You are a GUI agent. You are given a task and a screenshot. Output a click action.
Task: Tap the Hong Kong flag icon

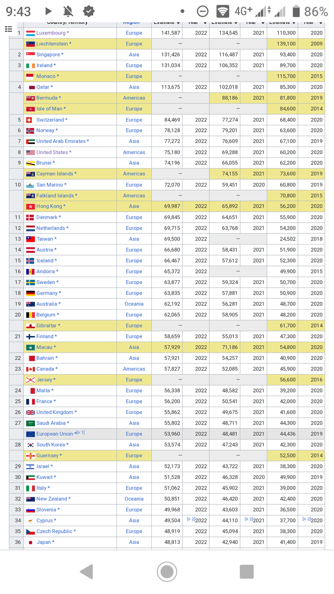pyautogui.click(x=31, y=207)
